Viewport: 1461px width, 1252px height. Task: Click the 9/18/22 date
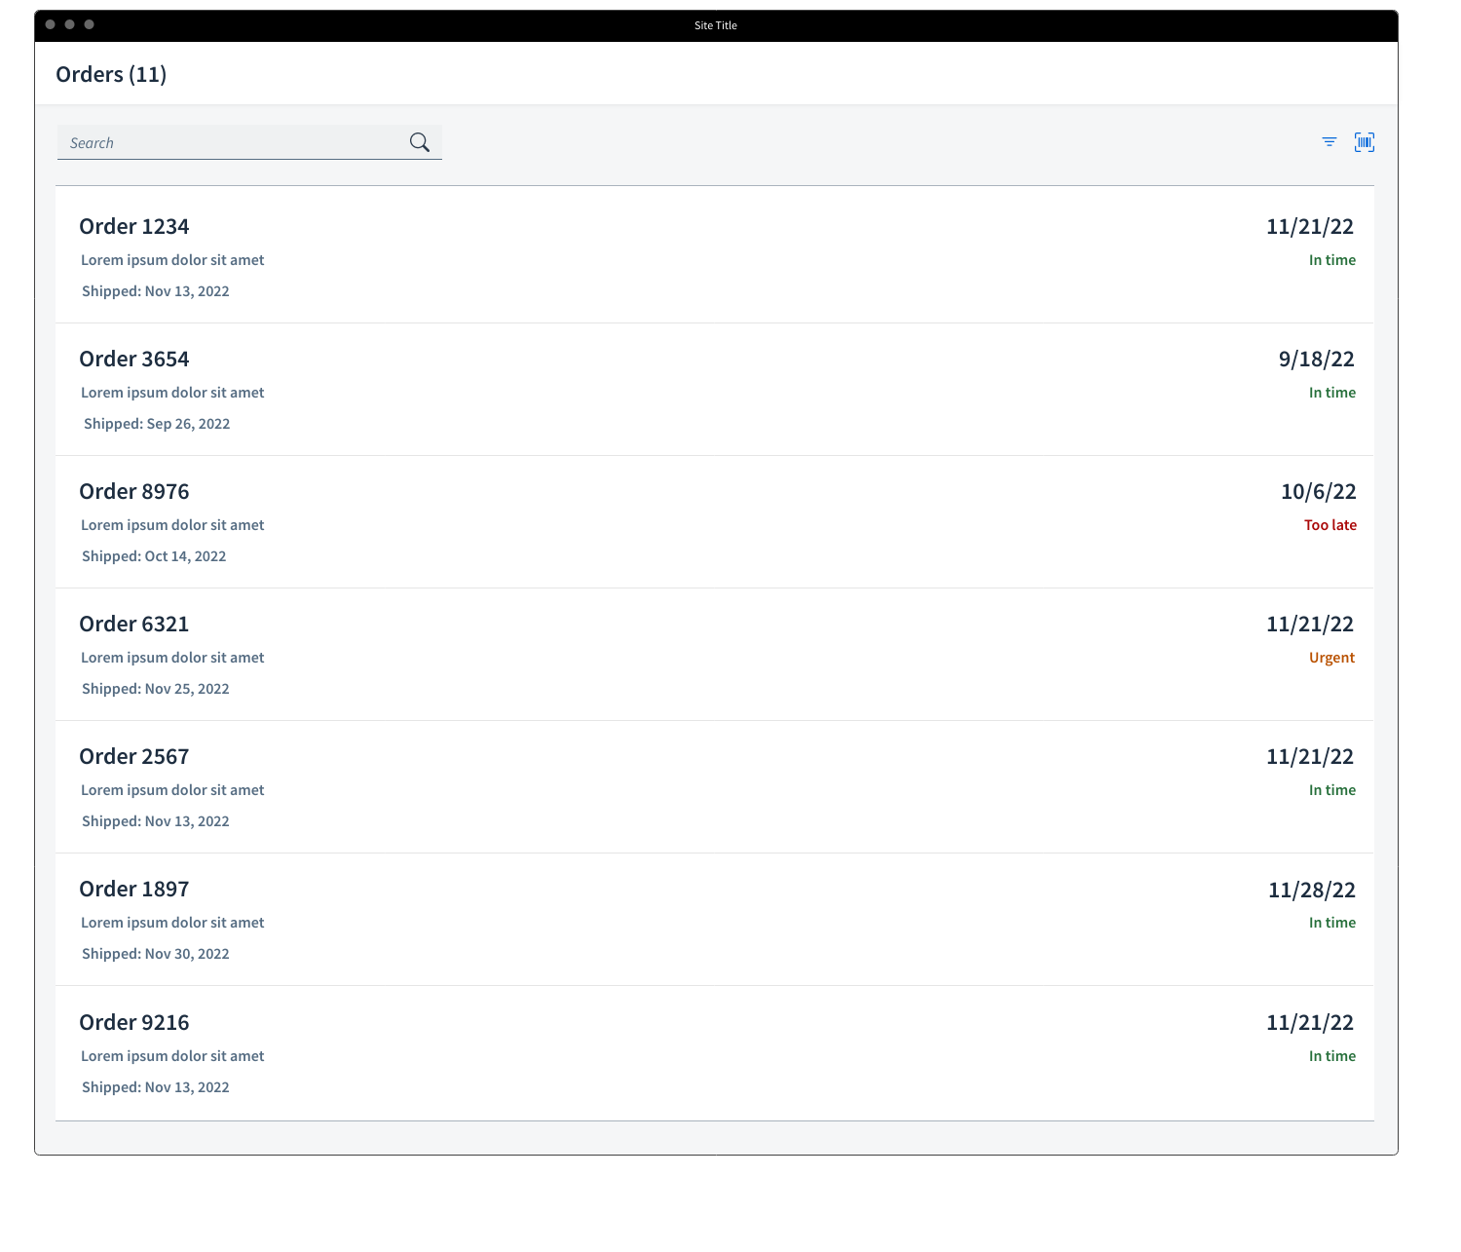coord(1317,360)
